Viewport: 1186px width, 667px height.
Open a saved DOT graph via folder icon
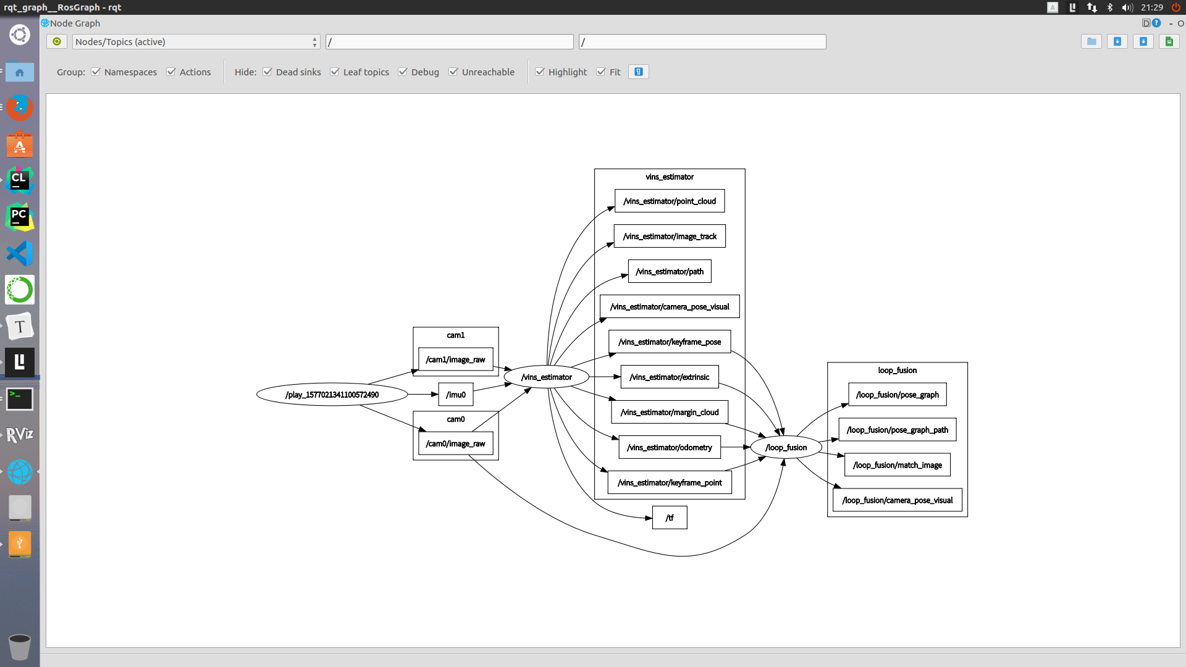pyautogui.click(x=1091, y=41)
